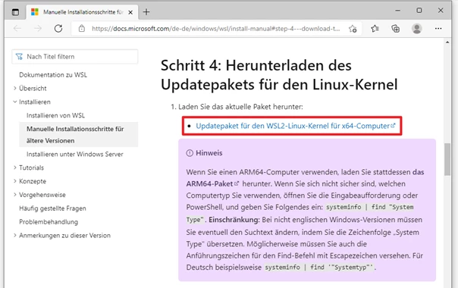Open the WSL2 Linux kernel update package link
458x288 pixels.
point(295,126)
